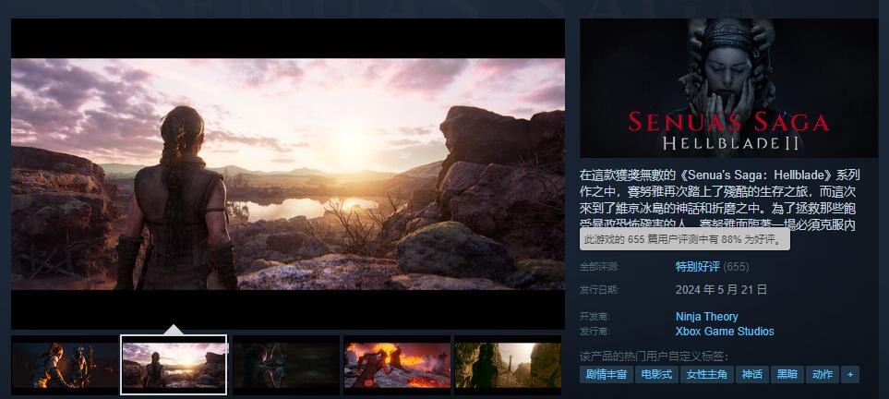Click the (655) review count

736,267
